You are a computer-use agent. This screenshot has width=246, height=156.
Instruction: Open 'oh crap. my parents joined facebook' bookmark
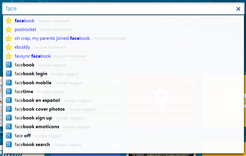(53, 38)
